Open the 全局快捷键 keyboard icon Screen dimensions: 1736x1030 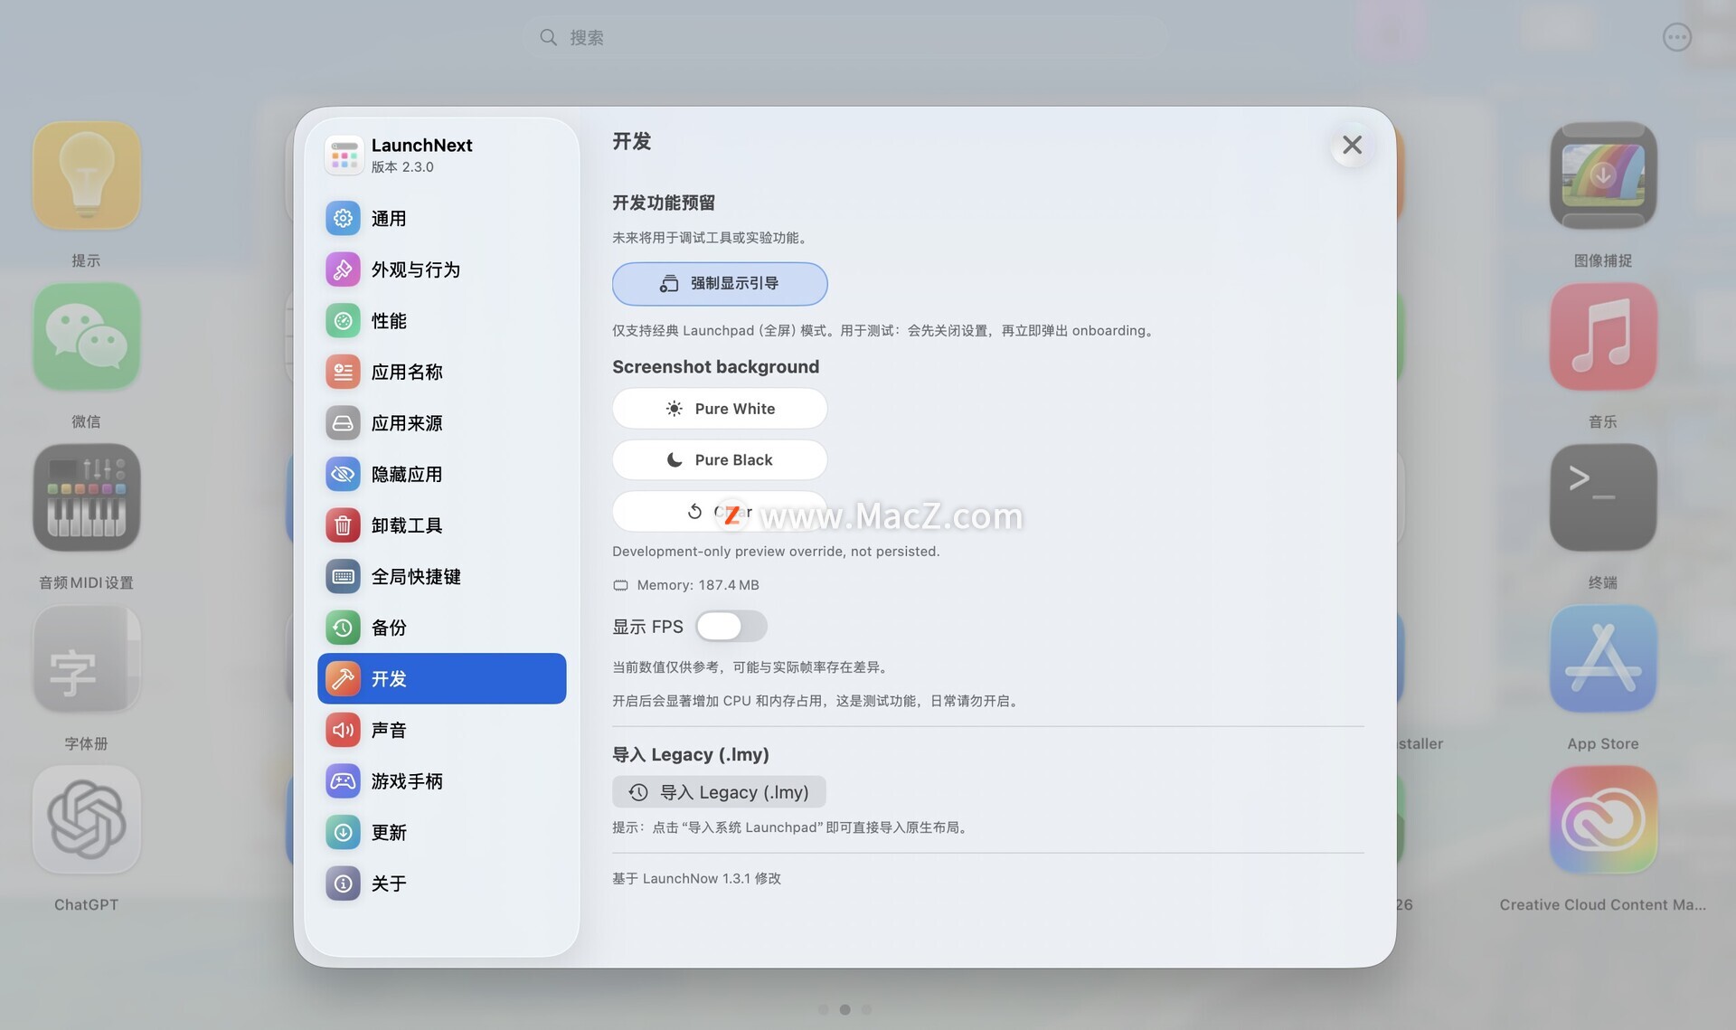click(x=343, y=576)
